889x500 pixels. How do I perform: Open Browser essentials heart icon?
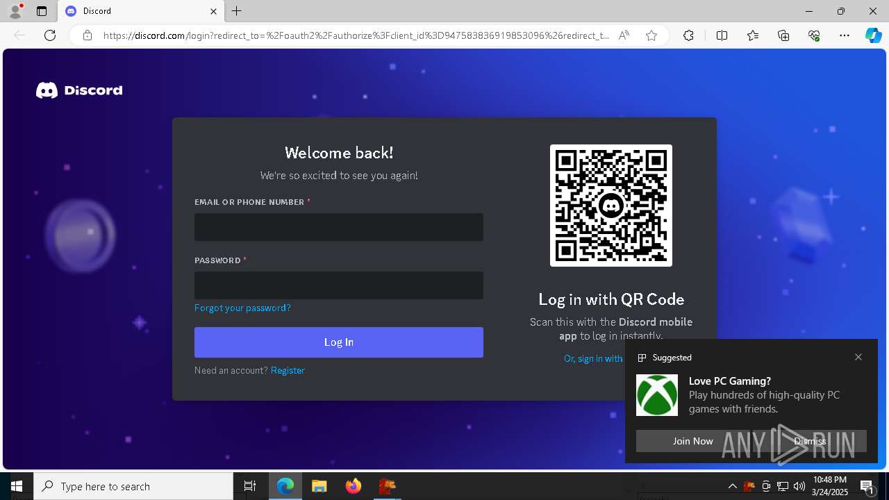[814, 35]
